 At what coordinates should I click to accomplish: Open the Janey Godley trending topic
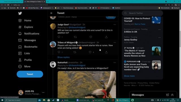coord(131,40)
